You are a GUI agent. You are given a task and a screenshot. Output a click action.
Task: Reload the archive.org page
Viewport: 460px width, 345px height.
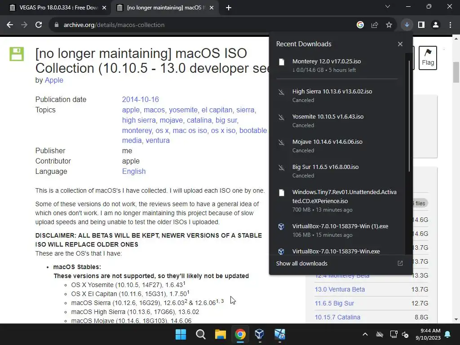point(39,25)
